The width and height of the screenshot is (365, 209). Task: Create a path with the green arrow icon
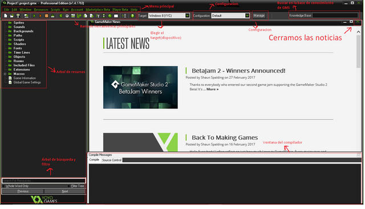coord(79,16)
